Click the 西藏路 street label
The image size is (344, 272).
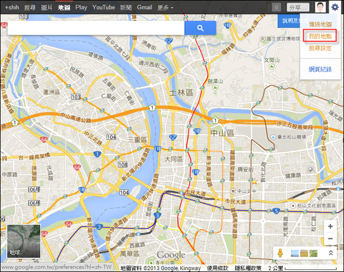pyautogui.click(x=137, y=245)
